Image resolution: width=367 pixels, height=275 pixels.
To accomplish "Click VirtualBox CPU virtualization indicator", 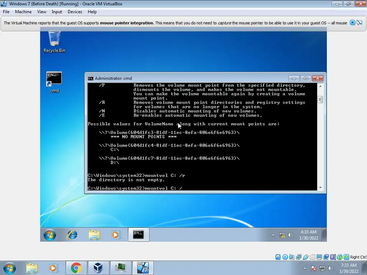I will 333,257.
